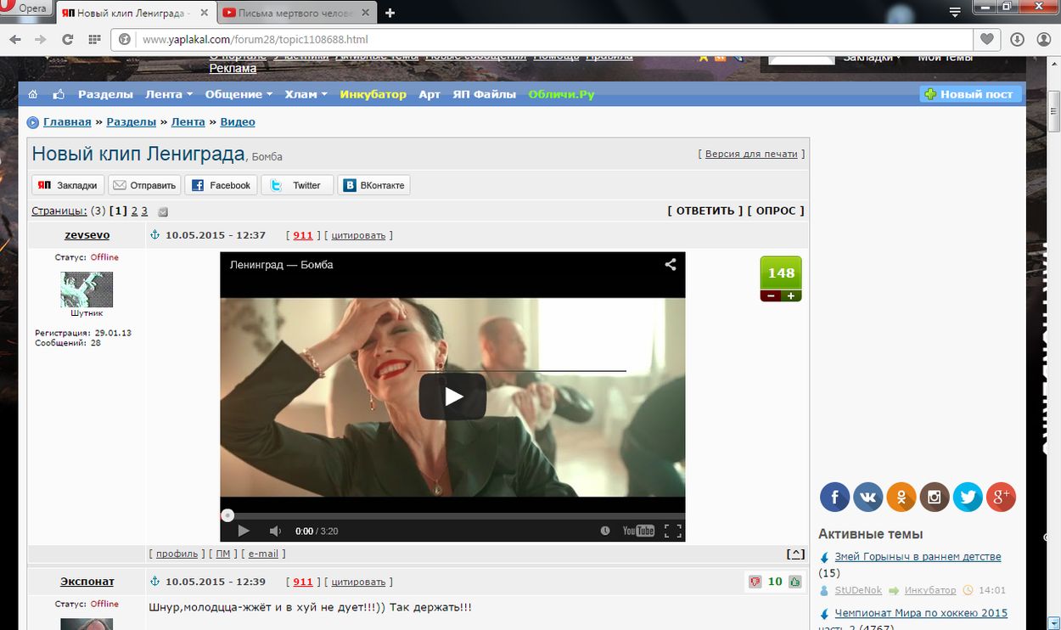Click цитировать on zevsevo's post
The height and width of the screenshot is (630, 1061).
point(358,235)
